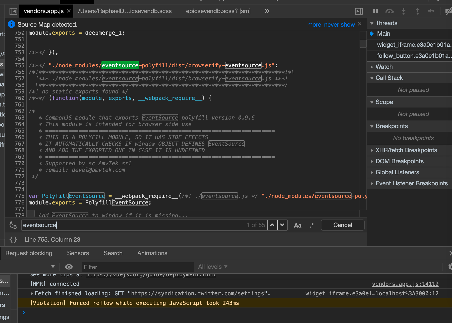452x323 pixels.
Task: Open the /Users/RaphaelD...icsevendb.scss tab
Action: [125, 11]
